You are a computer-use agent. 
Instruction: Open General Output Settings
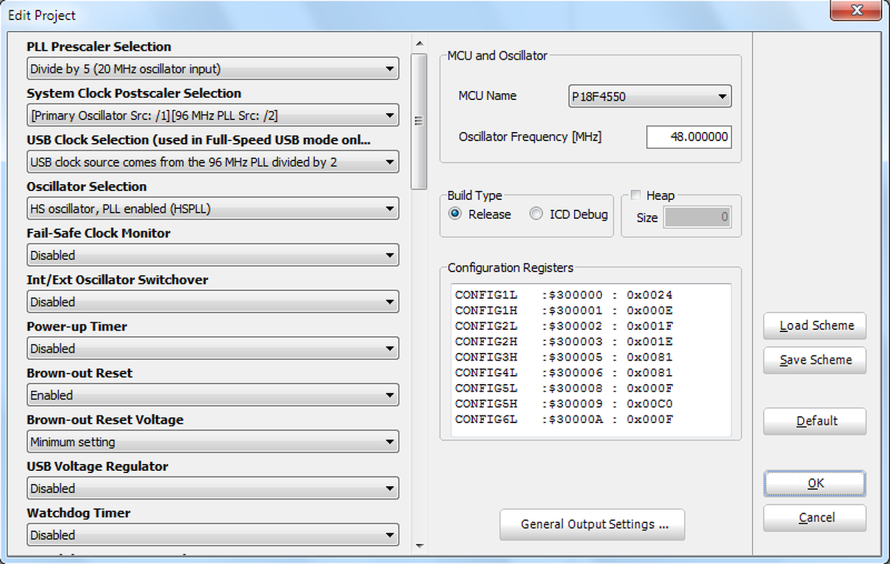(592, 524)
